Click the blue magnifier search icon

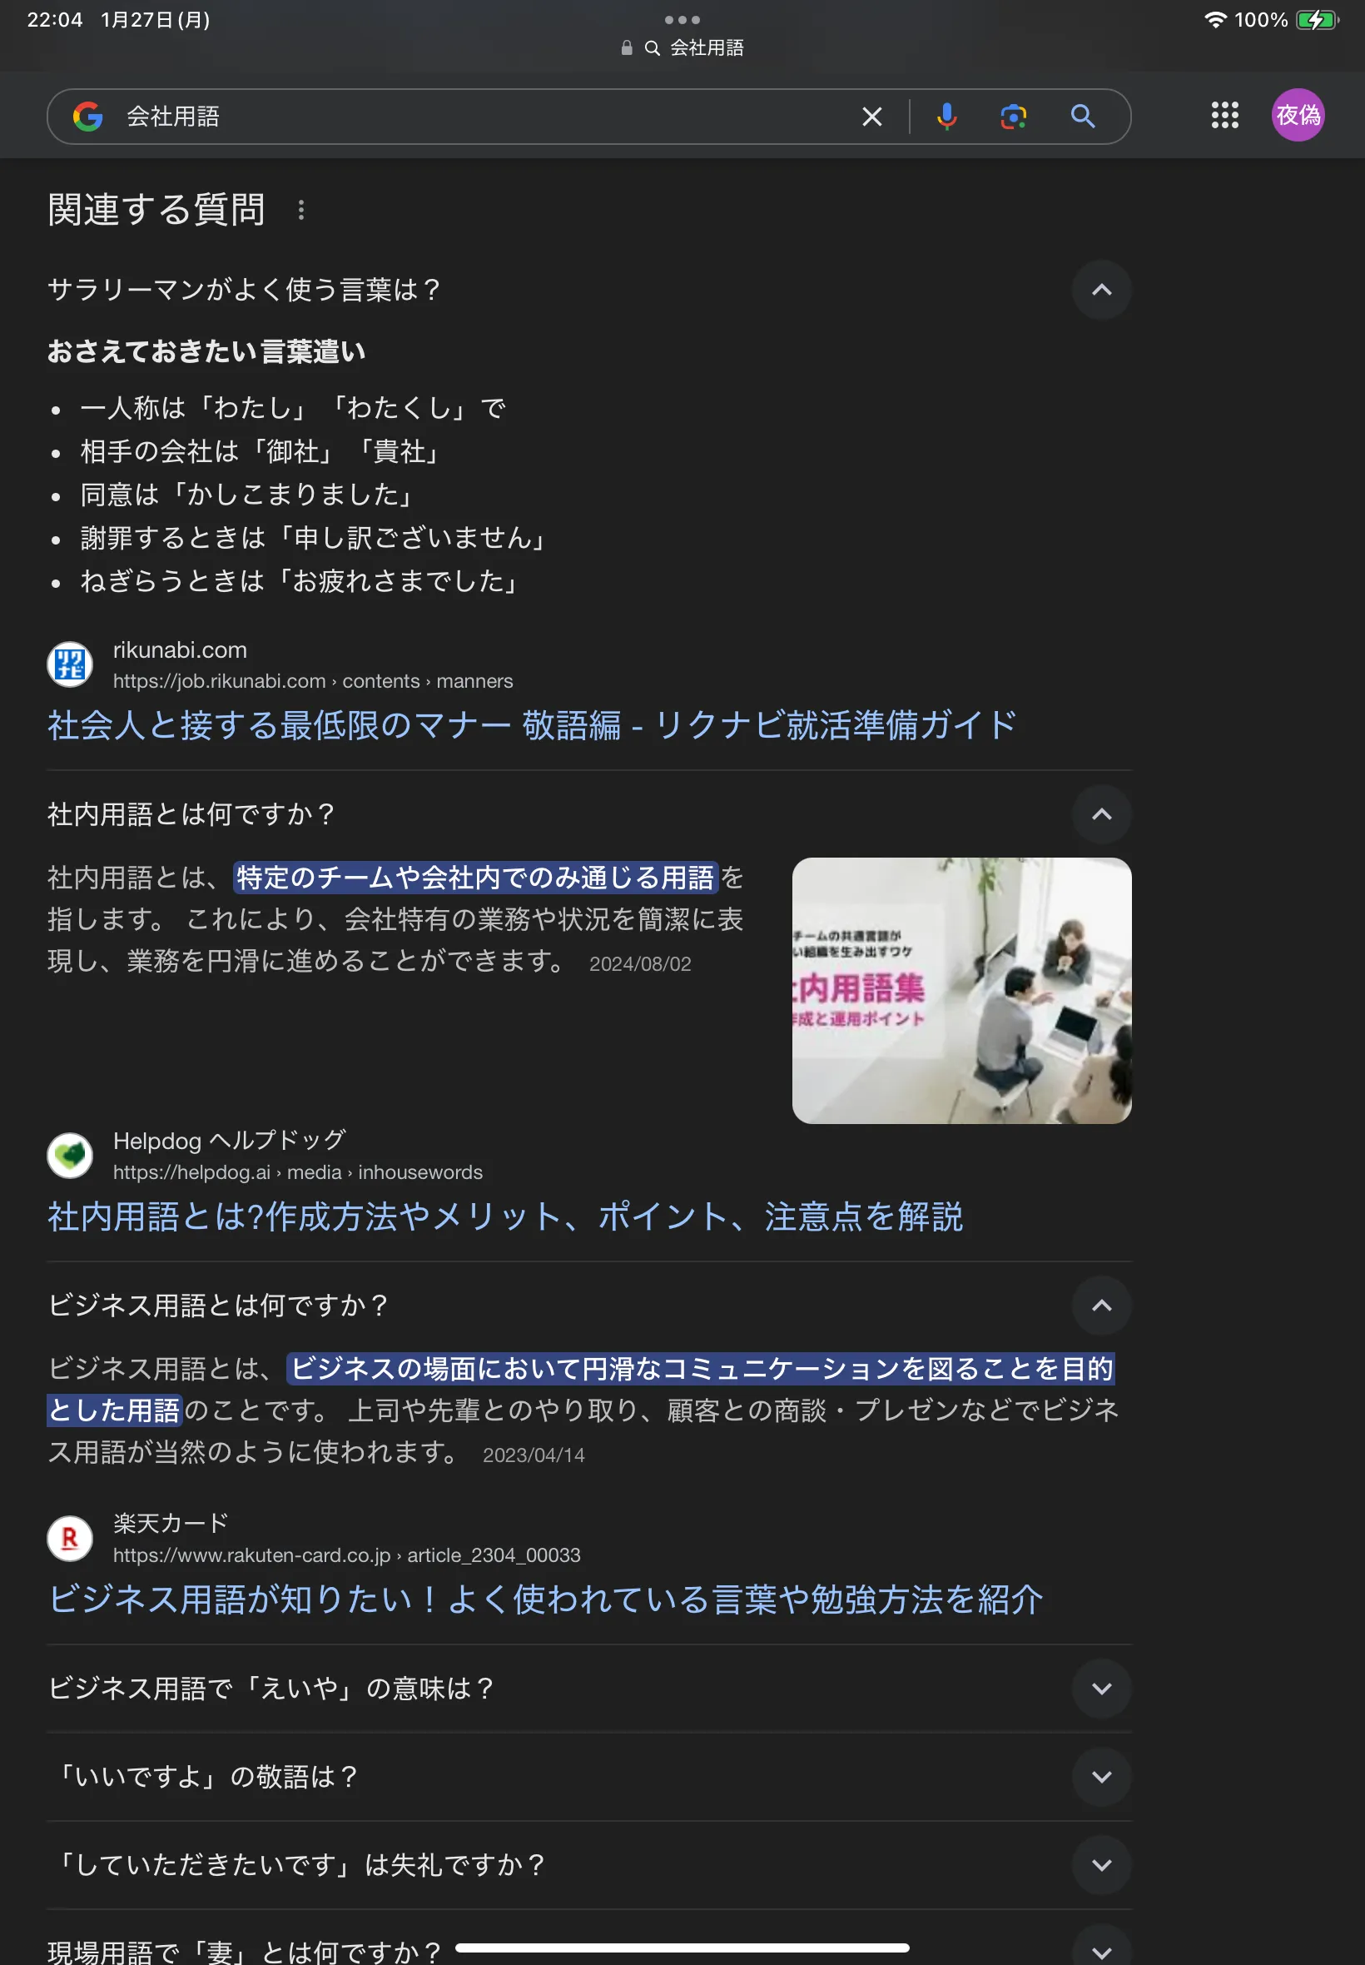click(x=1083, y=117)
